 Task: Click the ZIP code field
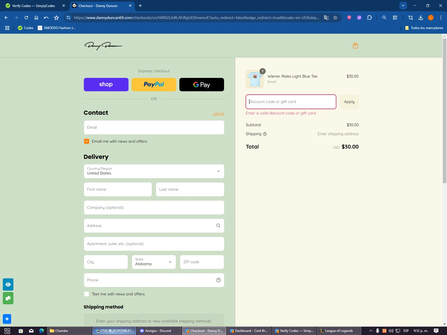pyautogui.click(x=202, y=262)
